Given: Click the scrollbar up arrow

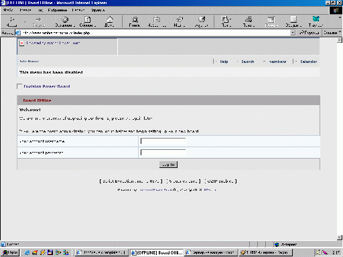Looking at the screenshot, I should pos(340,40).
